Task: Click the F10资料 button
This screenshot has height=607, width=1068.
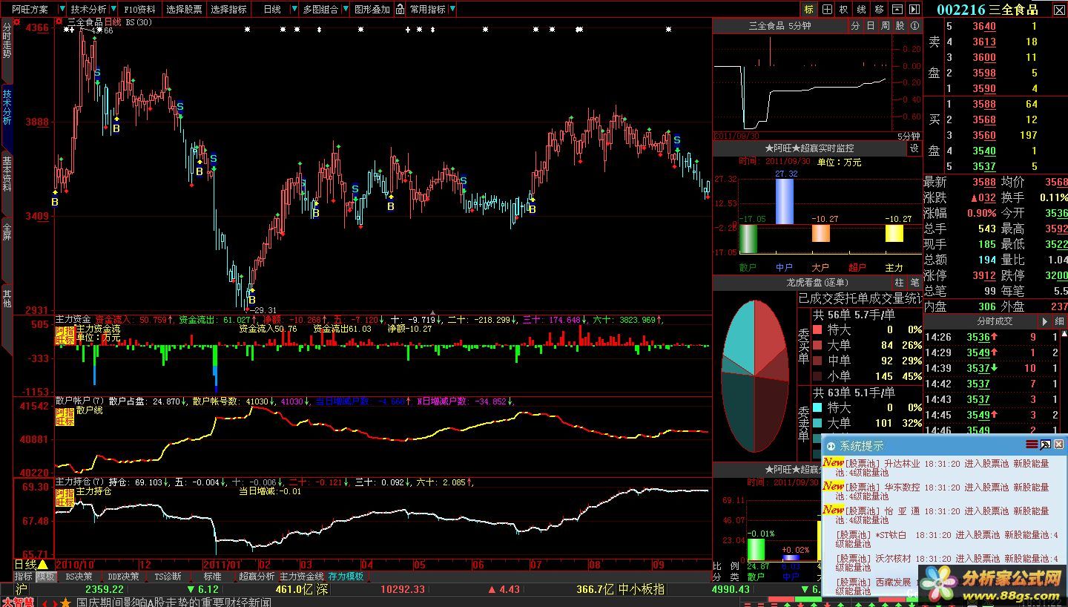Action: click(x=140, y=10)
